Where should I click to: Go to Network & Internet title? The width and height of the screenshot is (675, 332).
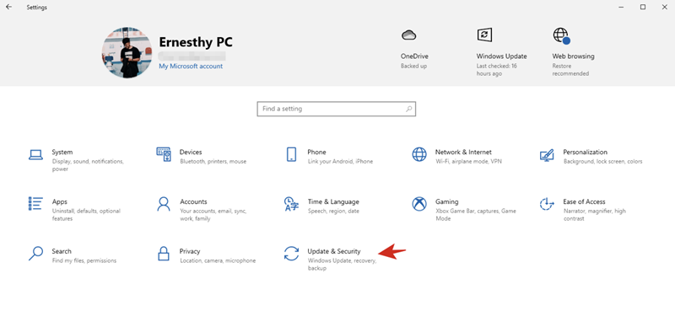(x=463, y=153)
